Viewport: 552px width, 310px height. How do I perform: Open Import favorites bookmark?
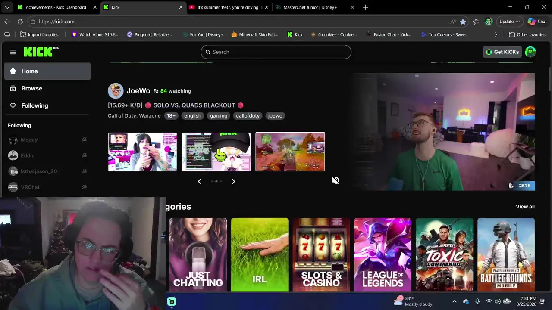coord(39,34)
